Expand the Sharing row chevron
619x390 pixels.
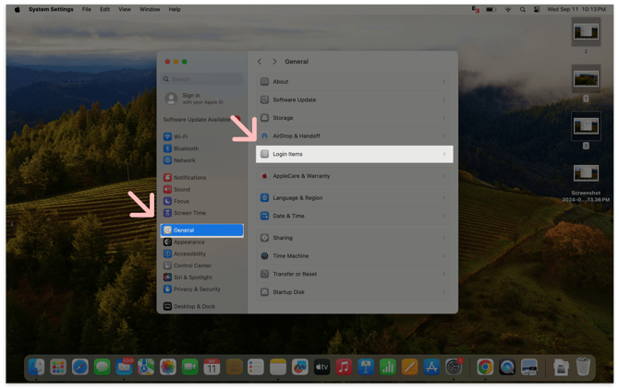pyautogui.click(x=444, y=238)
